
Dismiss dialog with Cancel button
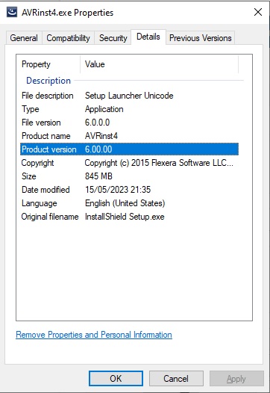click(176, 379)
